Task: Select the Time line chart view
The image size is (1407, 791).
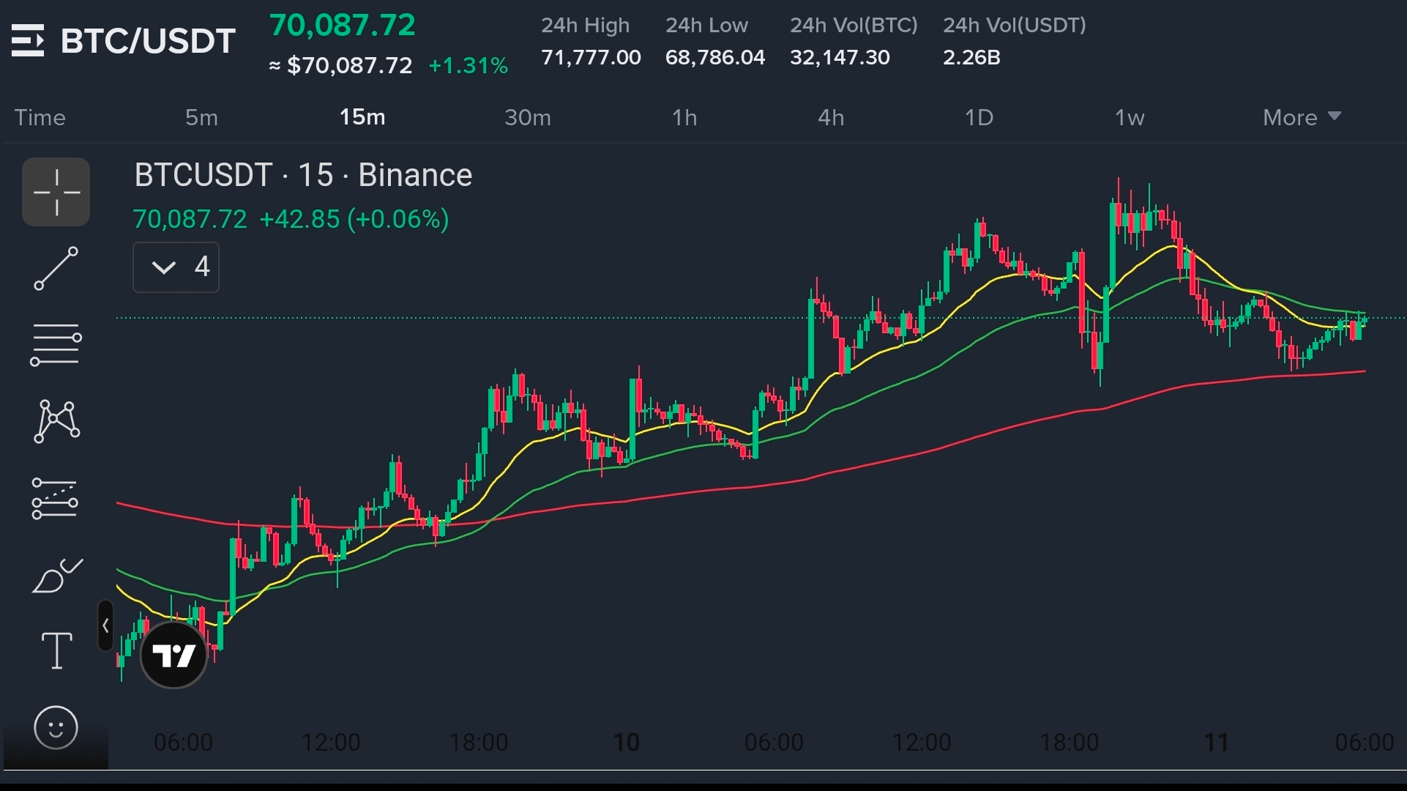Action: 40,117
